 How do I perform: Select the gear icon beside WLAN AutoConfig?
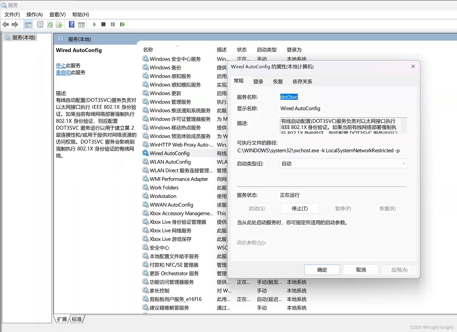(x=146, y=162)
